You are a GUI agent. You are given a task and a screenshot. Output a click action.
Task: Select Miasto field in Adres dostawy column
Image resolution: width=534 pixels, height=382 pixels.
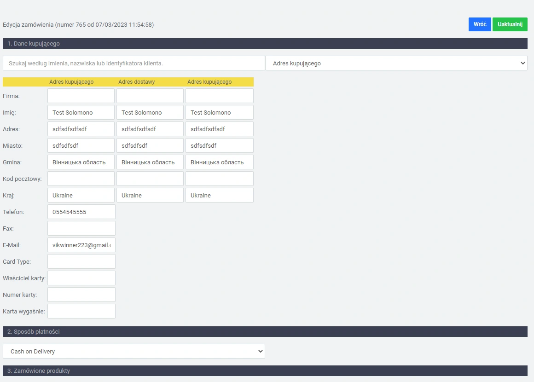[150, 145]
